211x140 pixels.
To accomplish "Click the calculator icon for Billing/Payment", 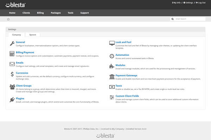I will click(12, 54).
